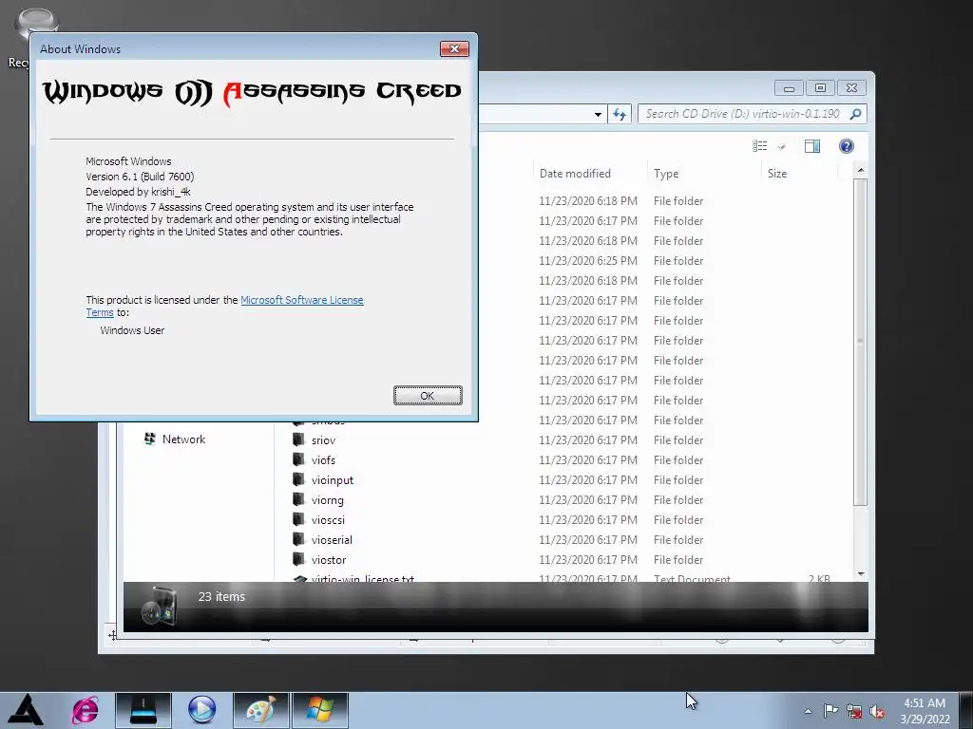Click 11/23/2020 6:25 PM date cell

pos(587,261)
